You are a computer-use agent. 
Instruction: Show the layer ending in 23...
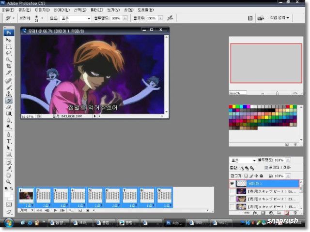pyautogui.click(x=232, y=199)
